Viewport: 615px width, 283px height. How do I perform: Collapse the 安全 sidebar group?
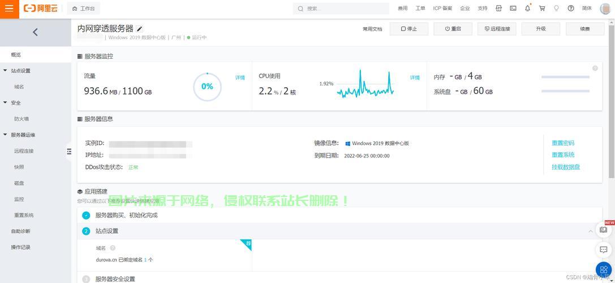point(6,103)
